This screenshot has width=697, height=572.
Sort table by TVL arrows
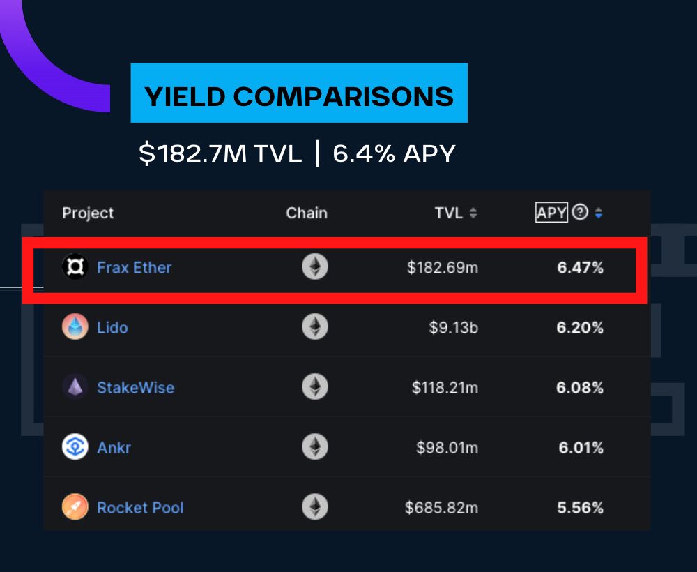click(473, 213)
